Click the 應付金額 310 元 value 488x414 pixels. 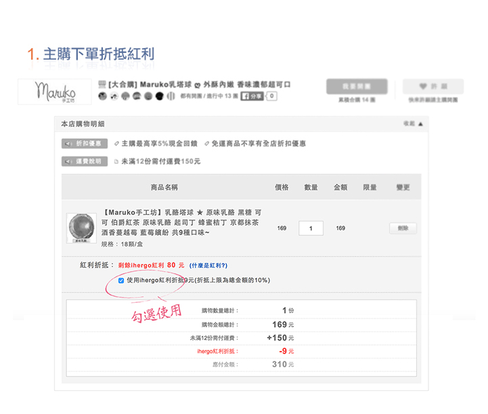(x=283, y=364)
